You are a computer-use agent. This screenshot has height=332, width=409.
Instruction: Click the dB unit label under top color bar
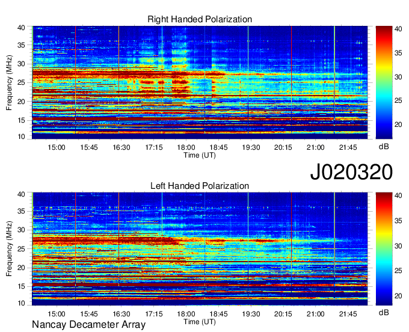click(x=384, y=147)
